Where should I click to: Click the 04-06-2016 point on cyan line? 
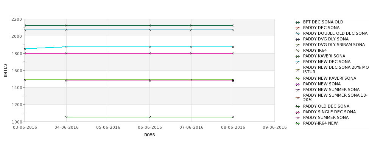[66, 47]
